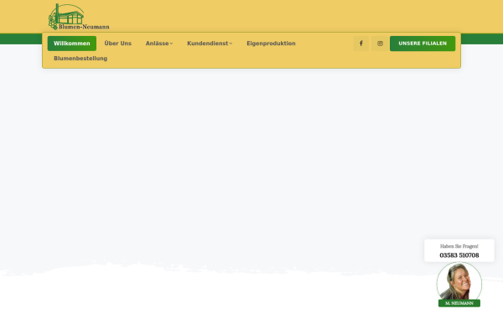Click the Blumen-Neumann logo

click(79, 17)
